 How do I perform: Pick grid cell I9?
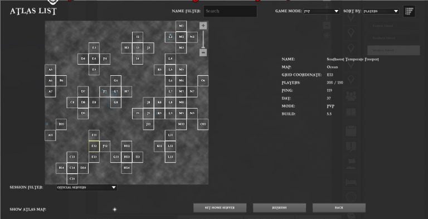pos(138,113)
